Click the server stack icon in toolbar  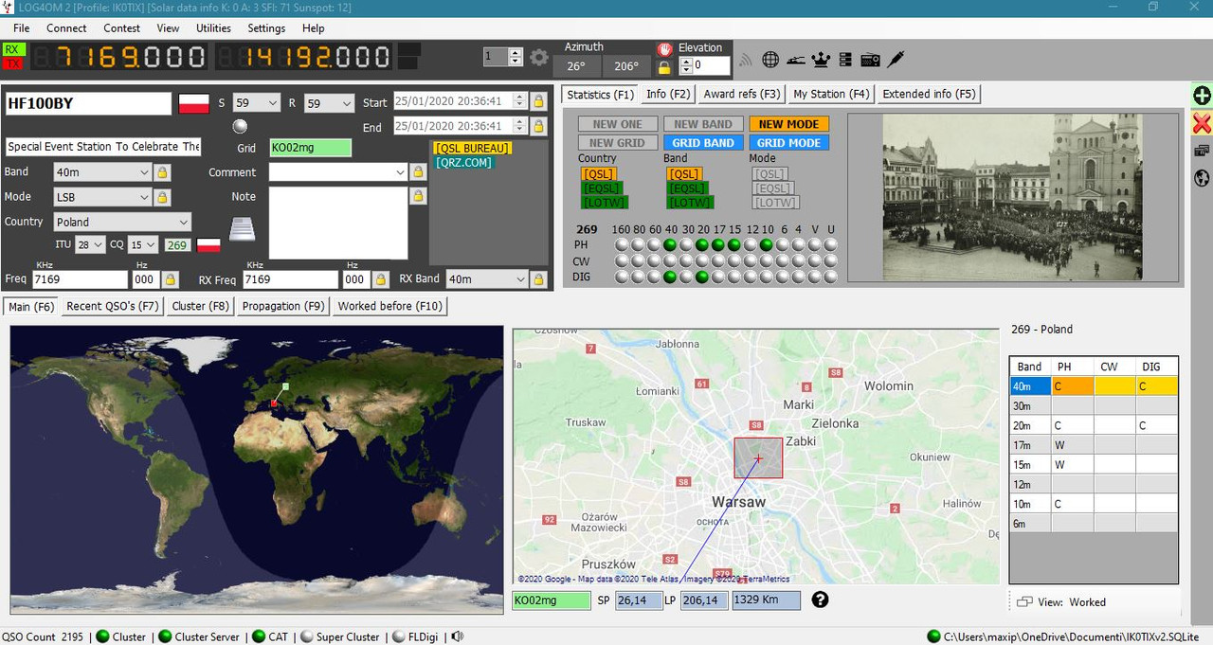point(845,60)
